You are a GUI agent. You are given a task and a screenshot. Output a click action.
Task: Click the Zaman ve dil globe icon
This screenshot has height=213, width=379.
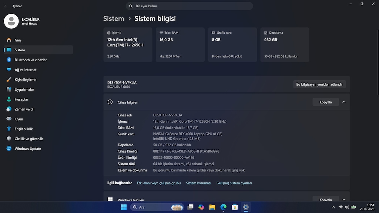pyautogui.click(x=9, y=109)
